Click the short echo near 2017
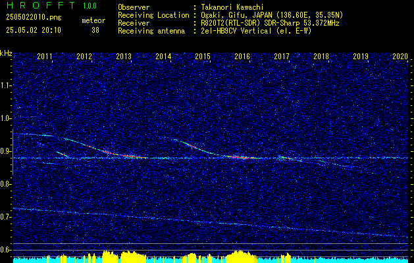This screenshot has height=263, width=414. [x=284, y=158]
